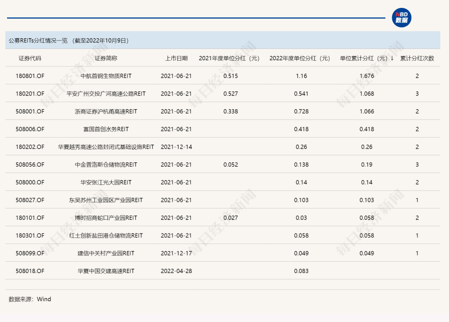Select code 508018.OF

[30, 271]
